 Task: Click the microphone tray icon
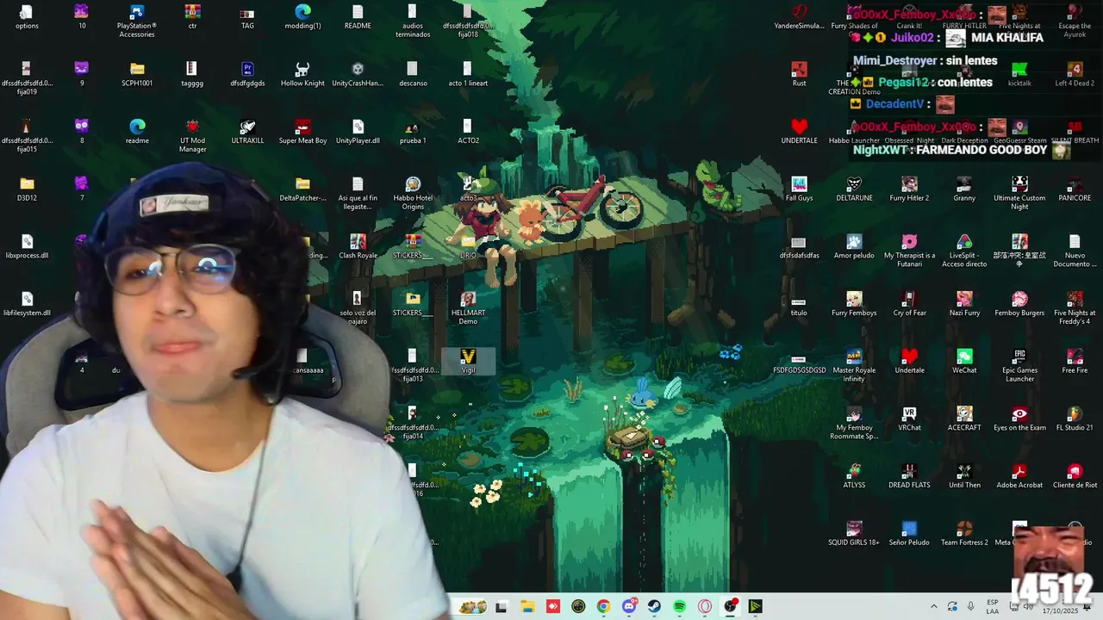(x=971, y=606)
